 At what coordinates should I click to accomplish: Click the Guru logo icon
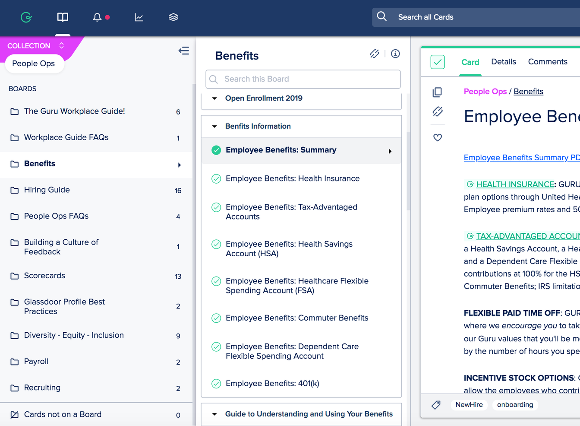(26, 17)
